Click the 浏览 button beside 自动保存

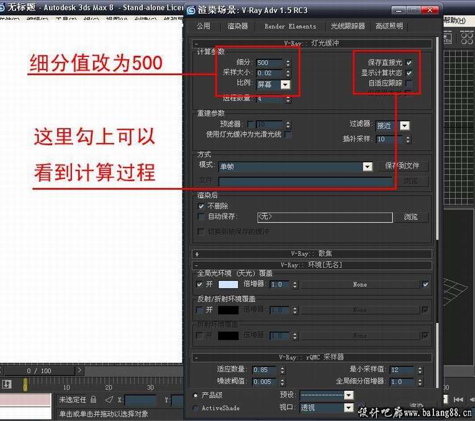[411, 217]
